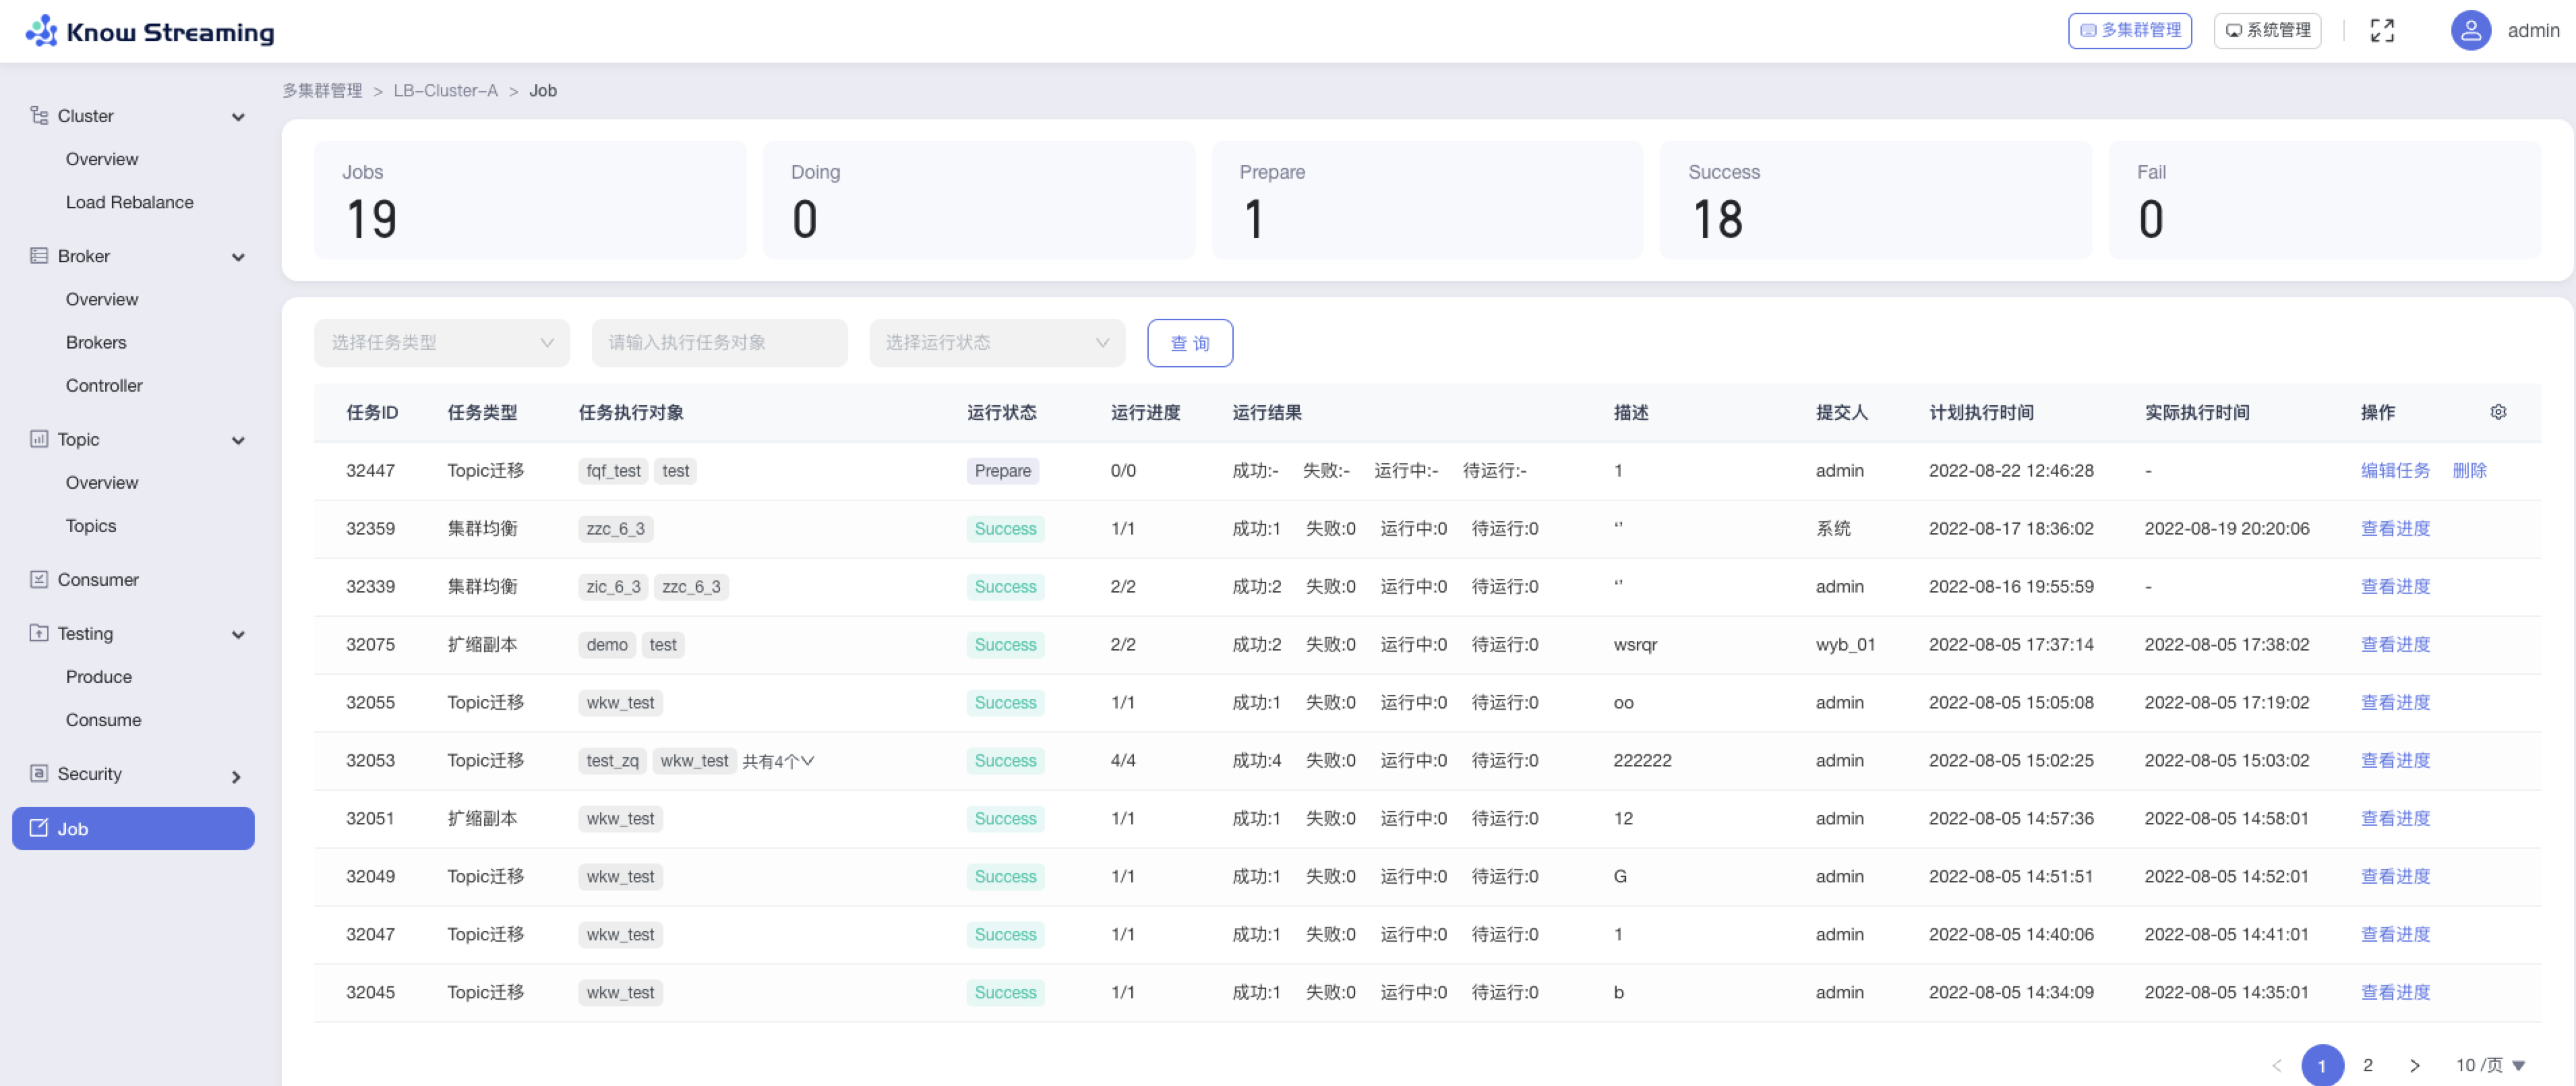2576x1086 pixels.
Task: Open the 选择运行状态 dropdown
Action: coord(996,342)
